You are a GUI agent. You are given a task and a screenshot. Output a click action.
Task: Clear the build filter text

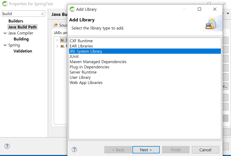click(x=43, y=14)
